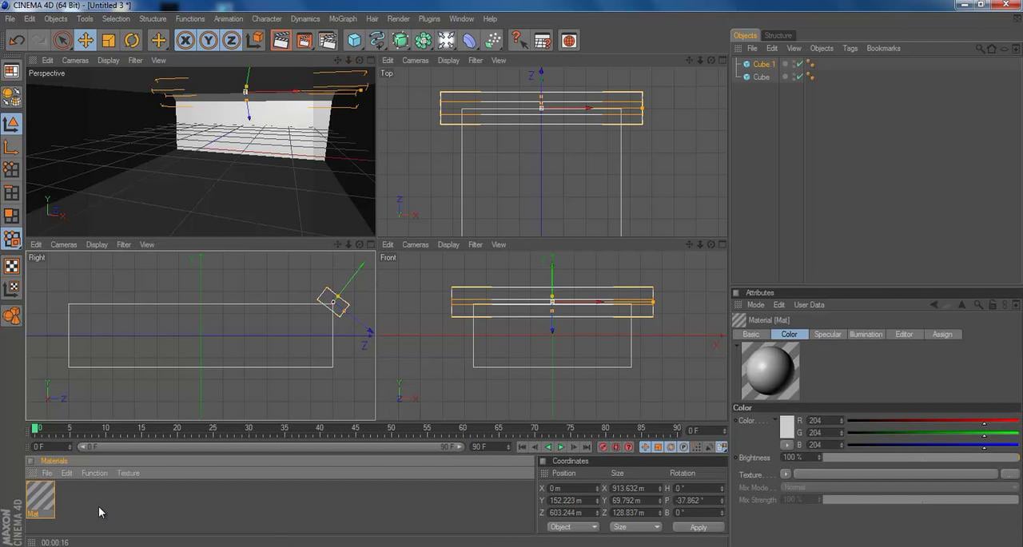Activate the Rotate tool in the toolbar
This screenshot has width=1023, height=547.
[x=132, y=40]
